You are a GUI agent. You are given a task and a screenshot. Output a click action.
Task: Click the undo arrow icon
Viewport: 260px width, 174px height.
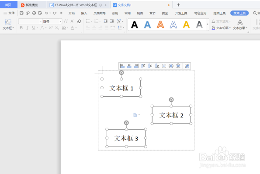47,13
